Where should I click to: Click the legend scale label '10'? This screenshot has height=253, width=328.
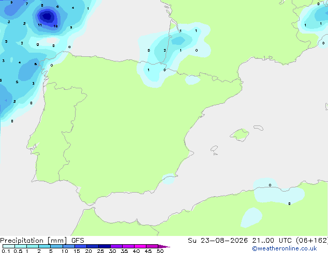pos(65,251)
